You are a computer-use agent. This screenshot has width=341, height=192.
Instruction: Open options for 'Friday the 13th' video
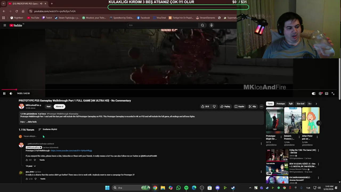pyautogui.click(x=318, y=150)
